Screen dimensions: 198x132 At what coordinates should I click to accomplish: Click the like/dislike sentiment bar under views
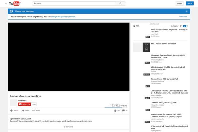coord(116,108)
